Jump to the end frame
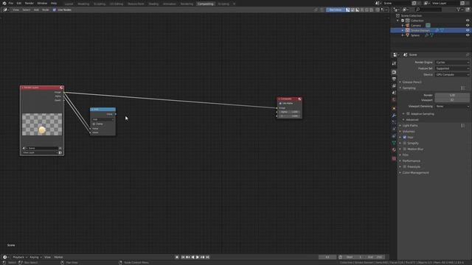This screenshot has height=265, width=472. [x=207, y=257]
